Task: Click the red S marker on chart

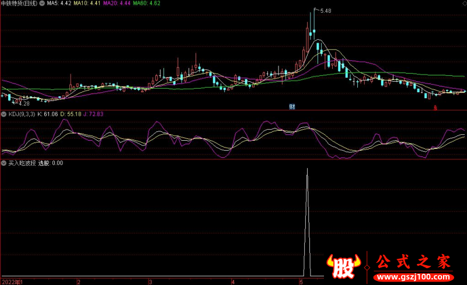Action: click(x=435, y=107)
